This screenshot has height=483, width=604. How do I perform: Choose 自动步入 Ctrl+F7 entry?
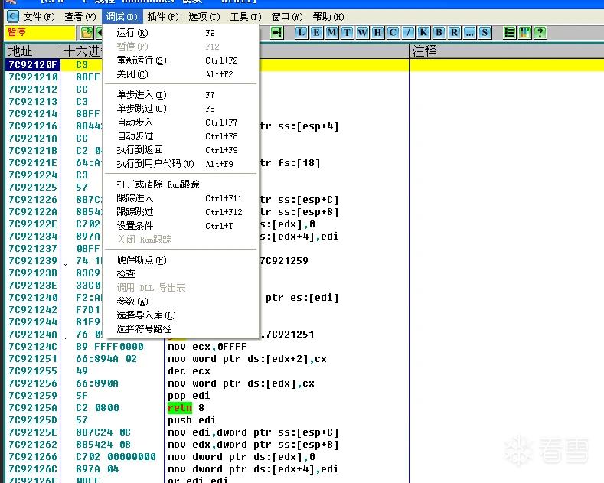[x=181, y=122]
